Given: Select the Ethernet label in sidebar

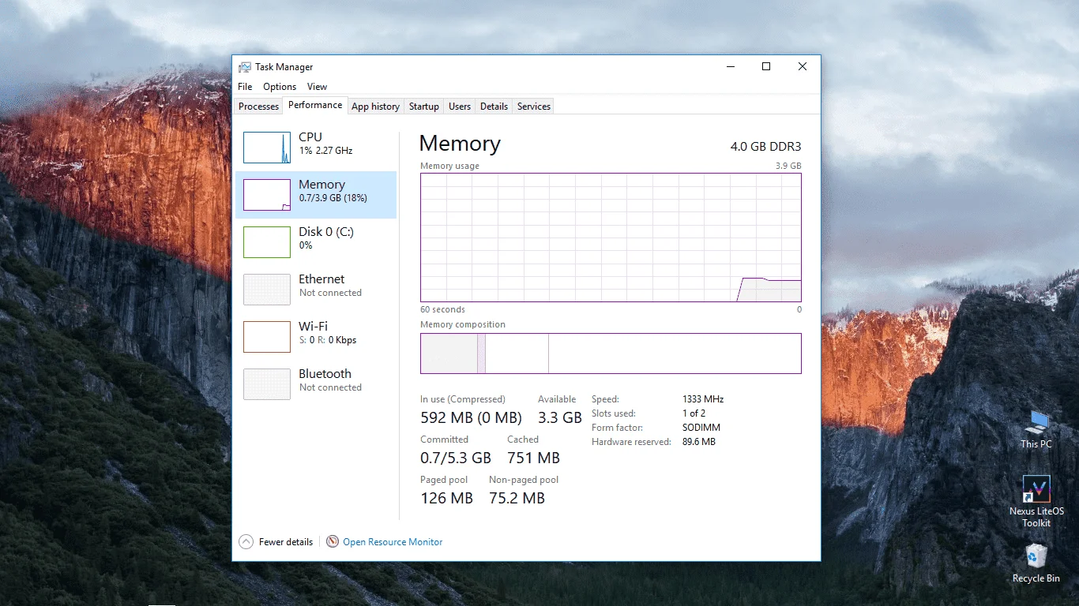Looking at the screenshot, I should (x=321, y=279).
